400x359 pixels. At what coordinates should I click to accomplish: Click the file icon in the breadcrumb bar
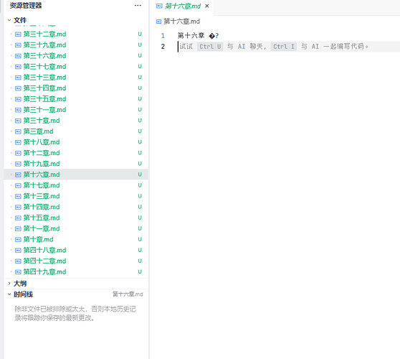pyautogui.click(x=158, y=22)
